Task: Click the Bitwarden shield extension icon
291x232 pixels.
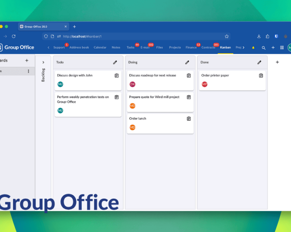Action: 276,36
